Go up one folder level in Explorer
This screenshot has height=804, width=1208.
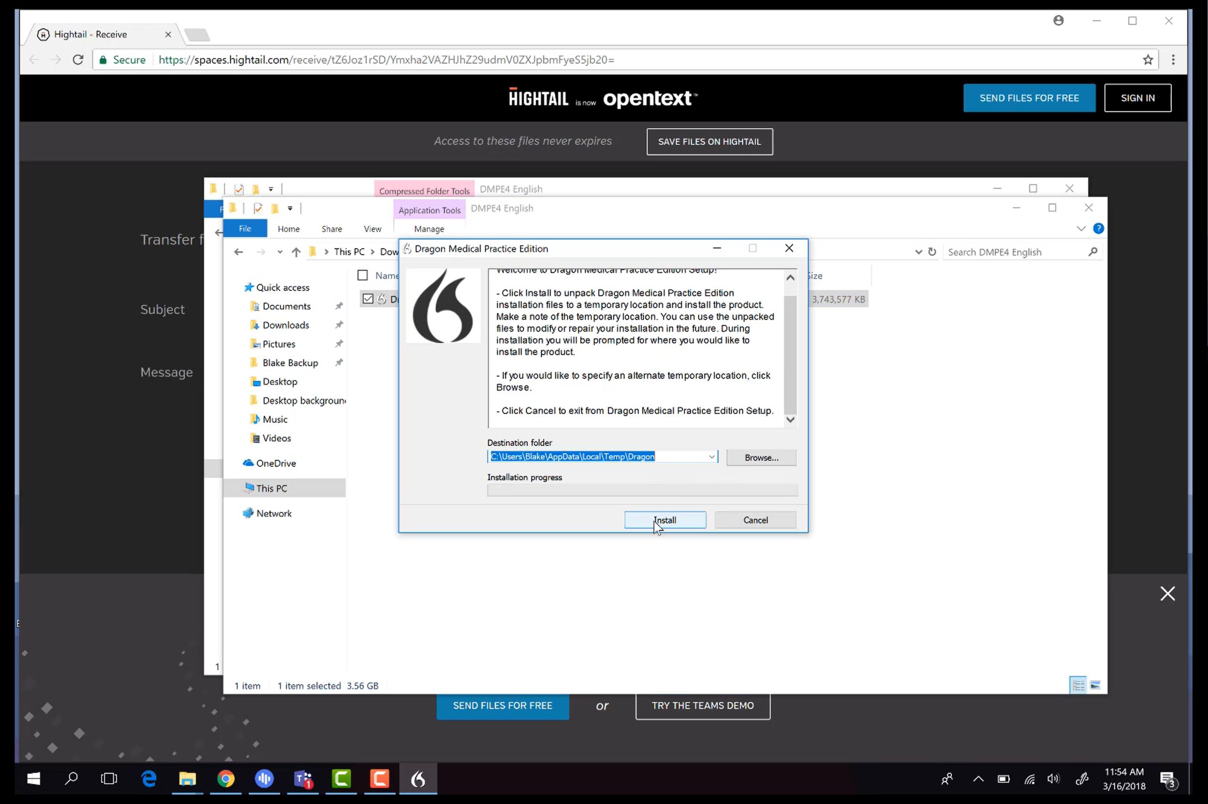point(296,252)
